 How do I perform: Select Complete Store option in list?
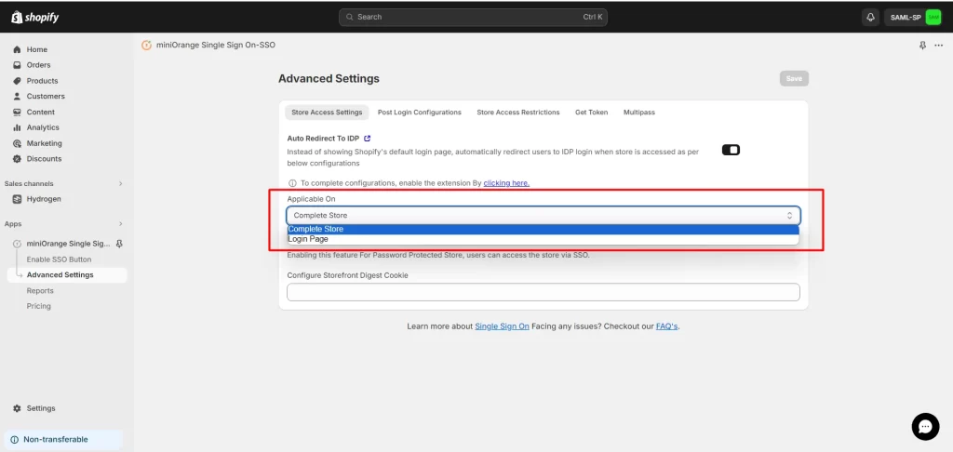pos(316,229)
